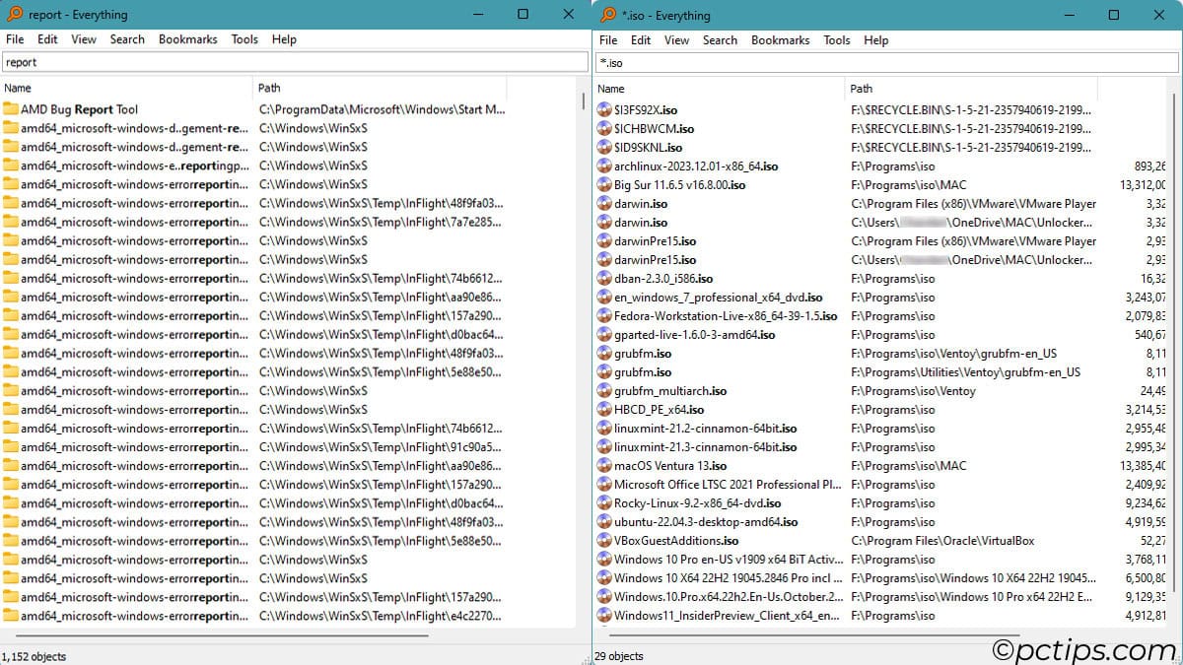Click the Path column header in the right window
Screen dimensions: 1183x665
pyautogui.click(x=861, y=88)
